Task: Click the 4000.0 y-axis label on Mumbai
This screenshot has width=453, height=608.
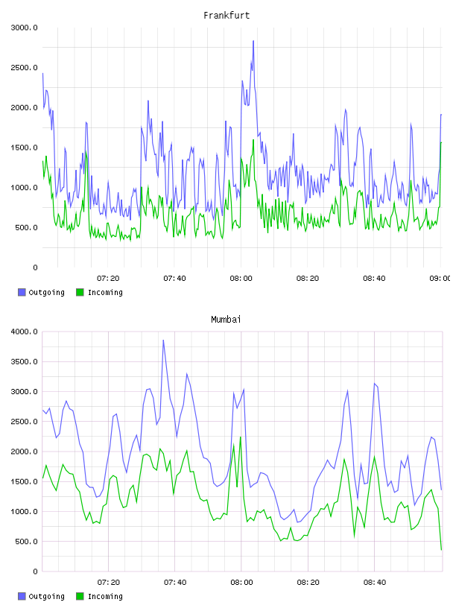Action: [x=24, y=332]
